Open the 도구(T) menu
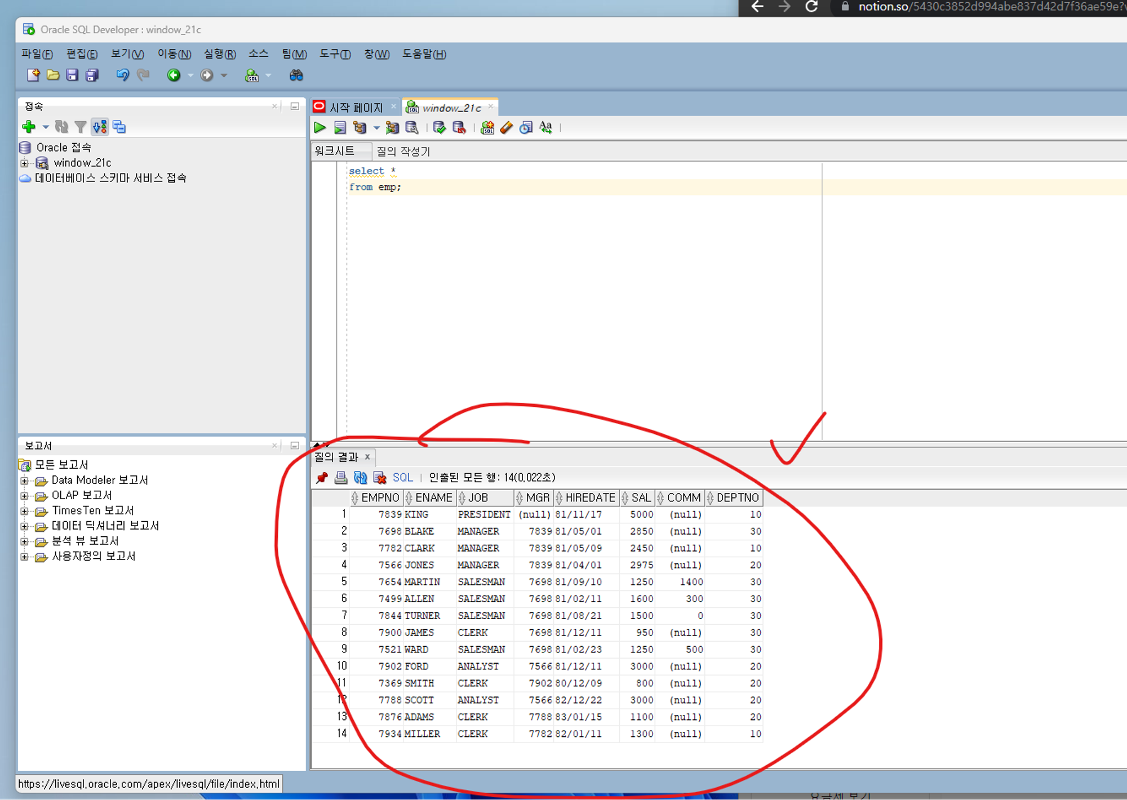Screen dimensions: 1127x800 [335, 54]
